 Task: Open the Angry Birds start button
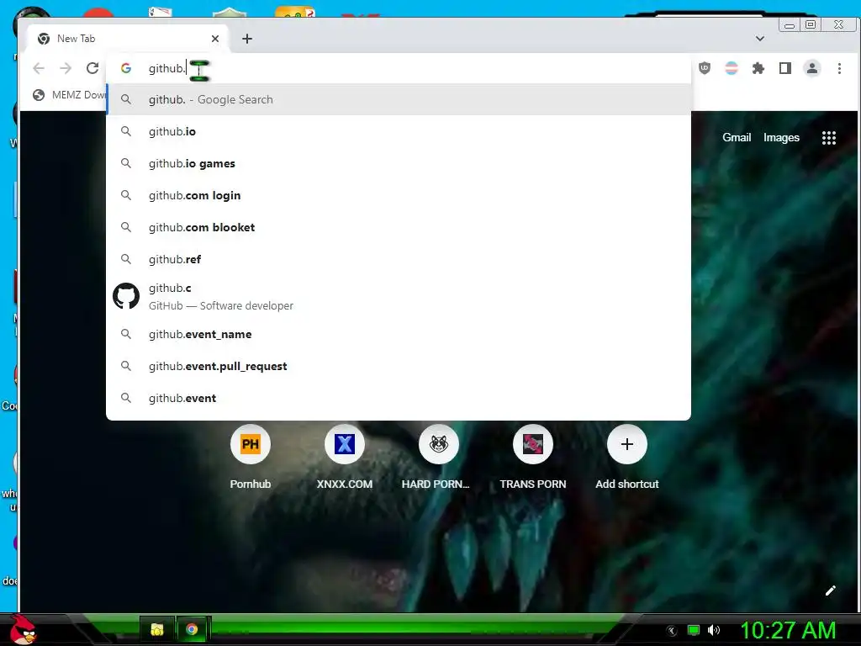pyautogui.click(x=23, y=629)
